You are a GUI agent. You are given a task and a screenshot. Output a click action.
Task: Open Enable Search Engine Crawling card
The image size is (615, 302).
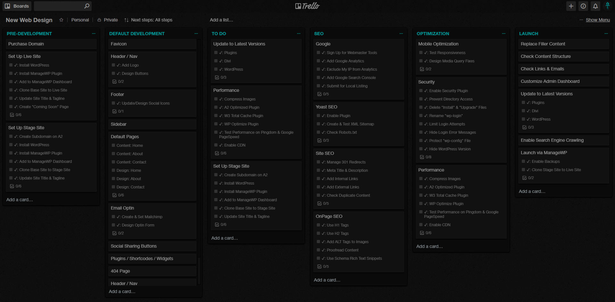click(564, 140)
